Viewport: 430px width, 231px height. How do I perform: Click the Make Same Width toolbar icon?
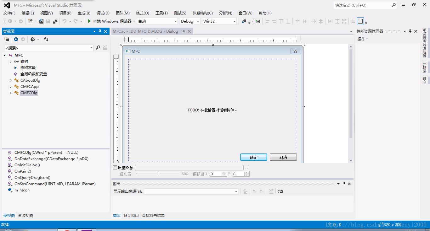pyautogui.click(x=330, y=21)
